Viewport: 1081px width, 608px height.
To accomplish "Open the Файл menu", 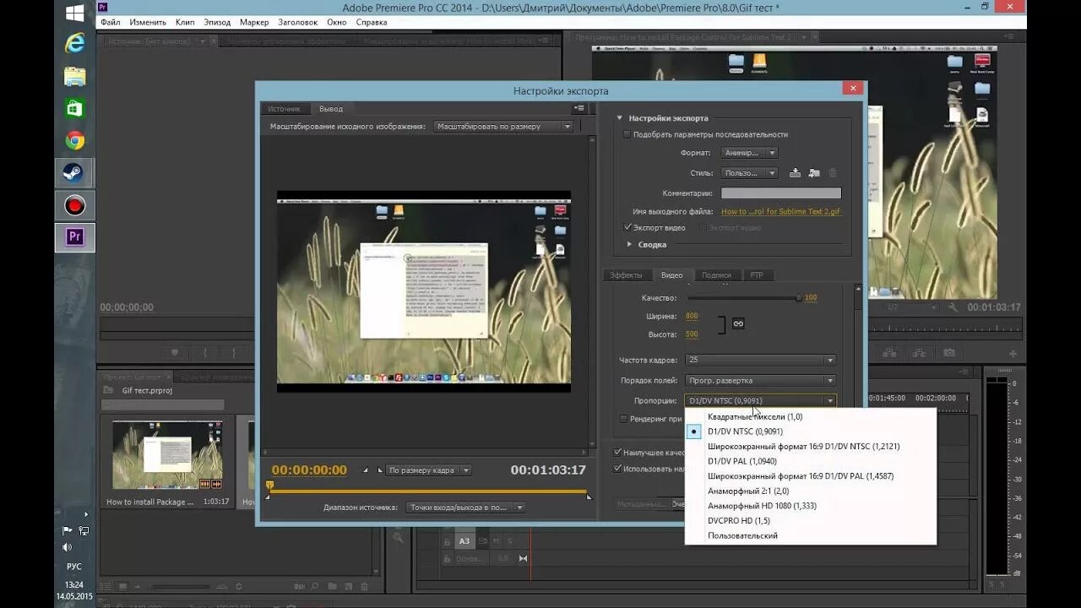I will (110, 22).
